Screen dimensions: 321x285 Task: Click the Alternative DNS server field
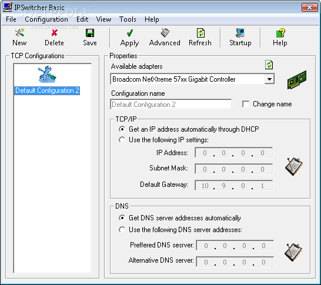(x=235, y=262)
